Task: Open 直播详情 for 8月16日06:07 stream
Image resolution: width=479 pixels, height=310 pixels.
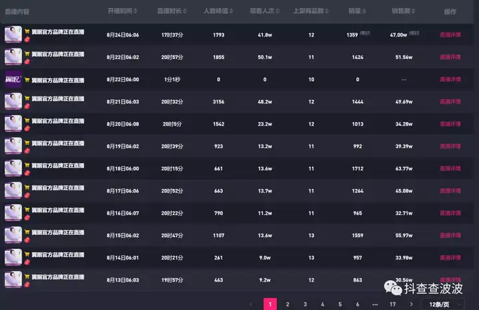Action: [x=450, y=213]
